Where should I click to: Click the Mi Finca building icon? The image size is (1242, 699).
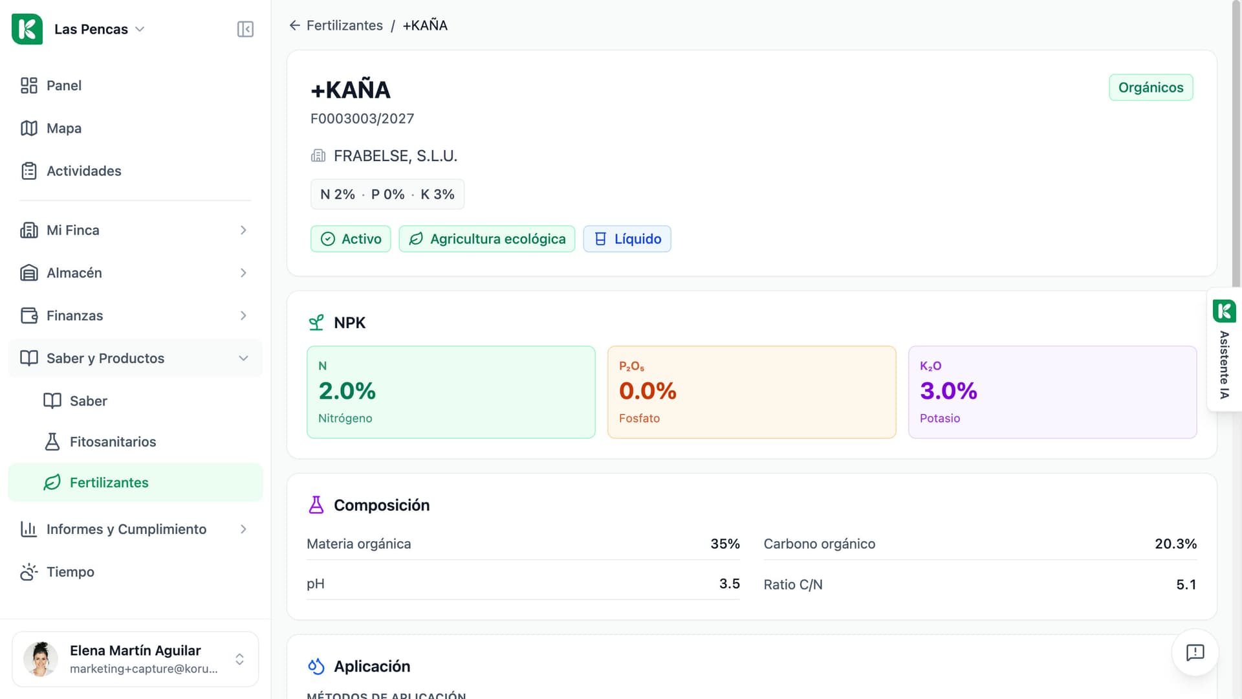coord(29,230)
